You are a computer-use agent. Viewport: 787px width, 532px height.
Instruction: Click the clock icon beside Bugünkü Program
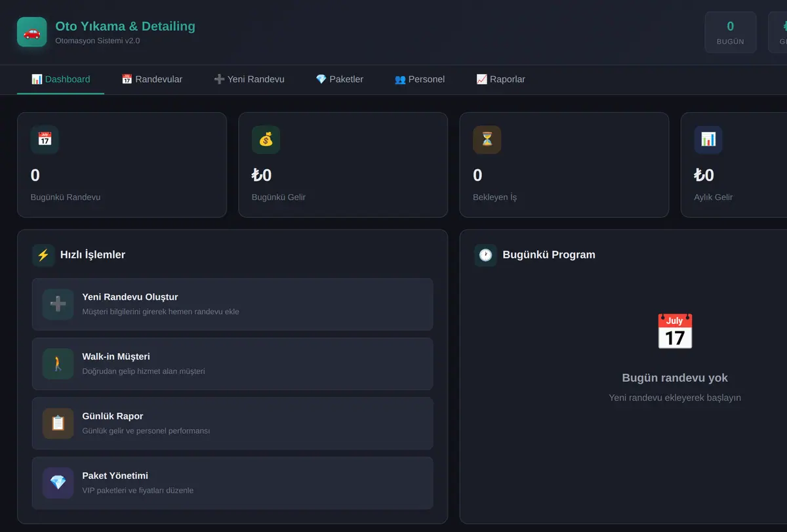coord(485,255)
